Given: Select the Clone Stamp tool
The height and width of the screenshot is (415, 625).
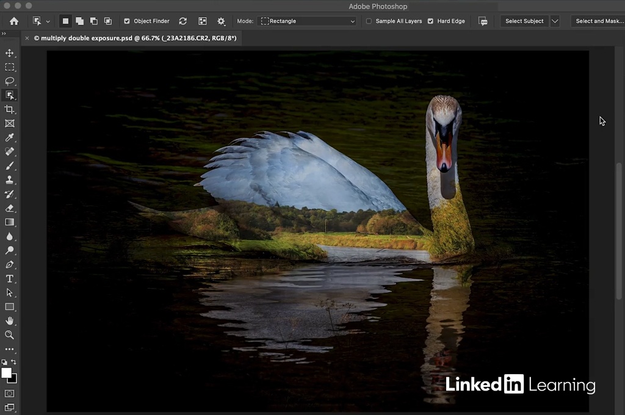Looking at the screenshot, I should (10, 180).
